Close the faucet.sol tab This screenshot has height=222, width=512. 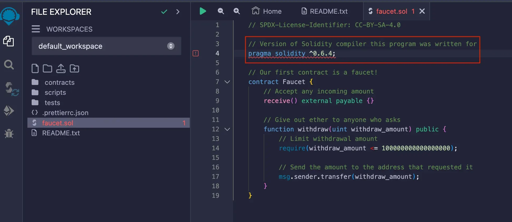coord(422,11)
